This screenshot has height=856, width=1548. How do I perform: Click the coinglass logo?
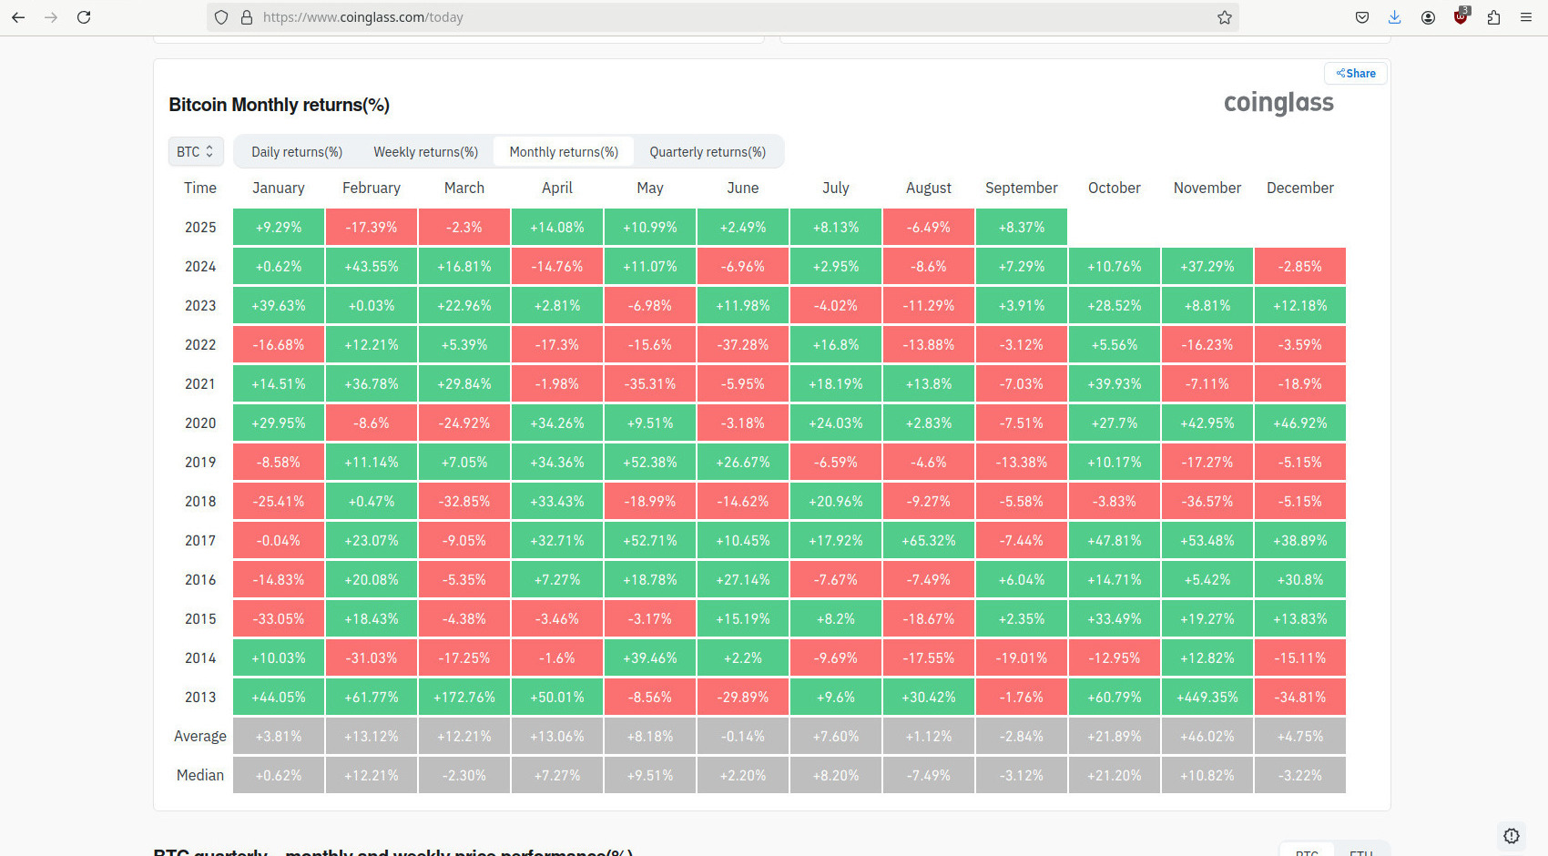click(x=1278, y=103)
